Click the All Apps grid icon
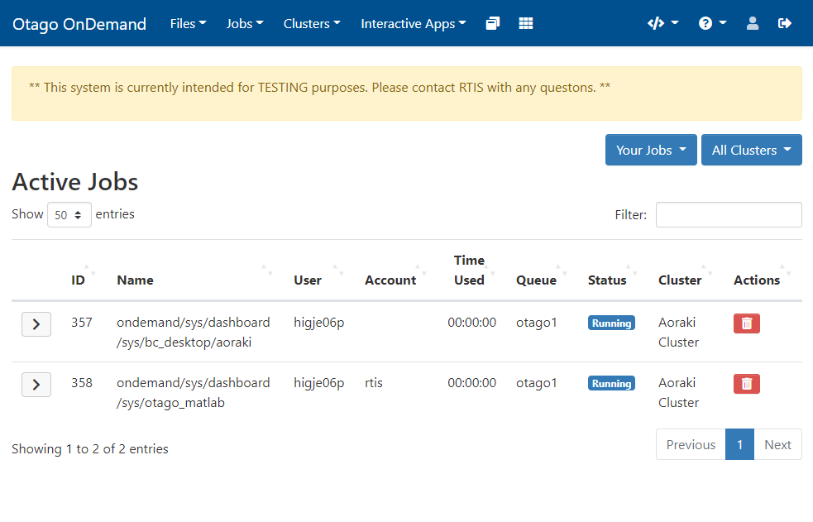The width and height of the screenshot is (813, 522). (x=526, y=23)
